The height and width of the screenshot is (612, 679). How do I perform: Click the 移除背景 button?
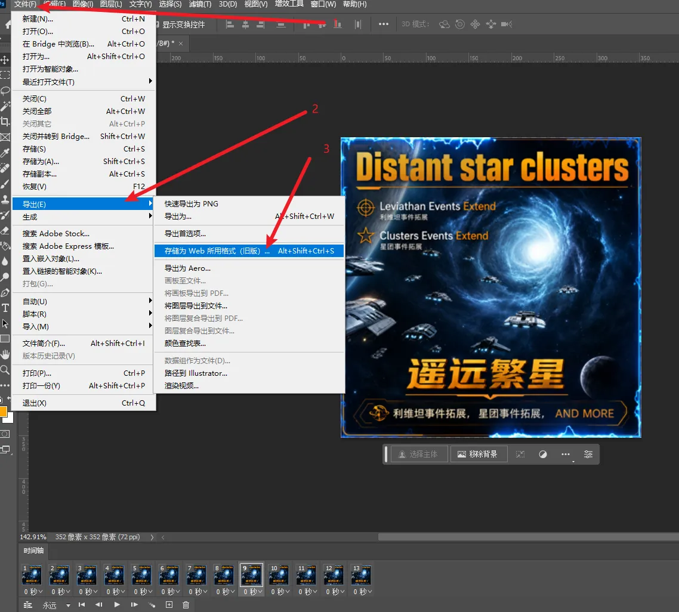point(479,454)
